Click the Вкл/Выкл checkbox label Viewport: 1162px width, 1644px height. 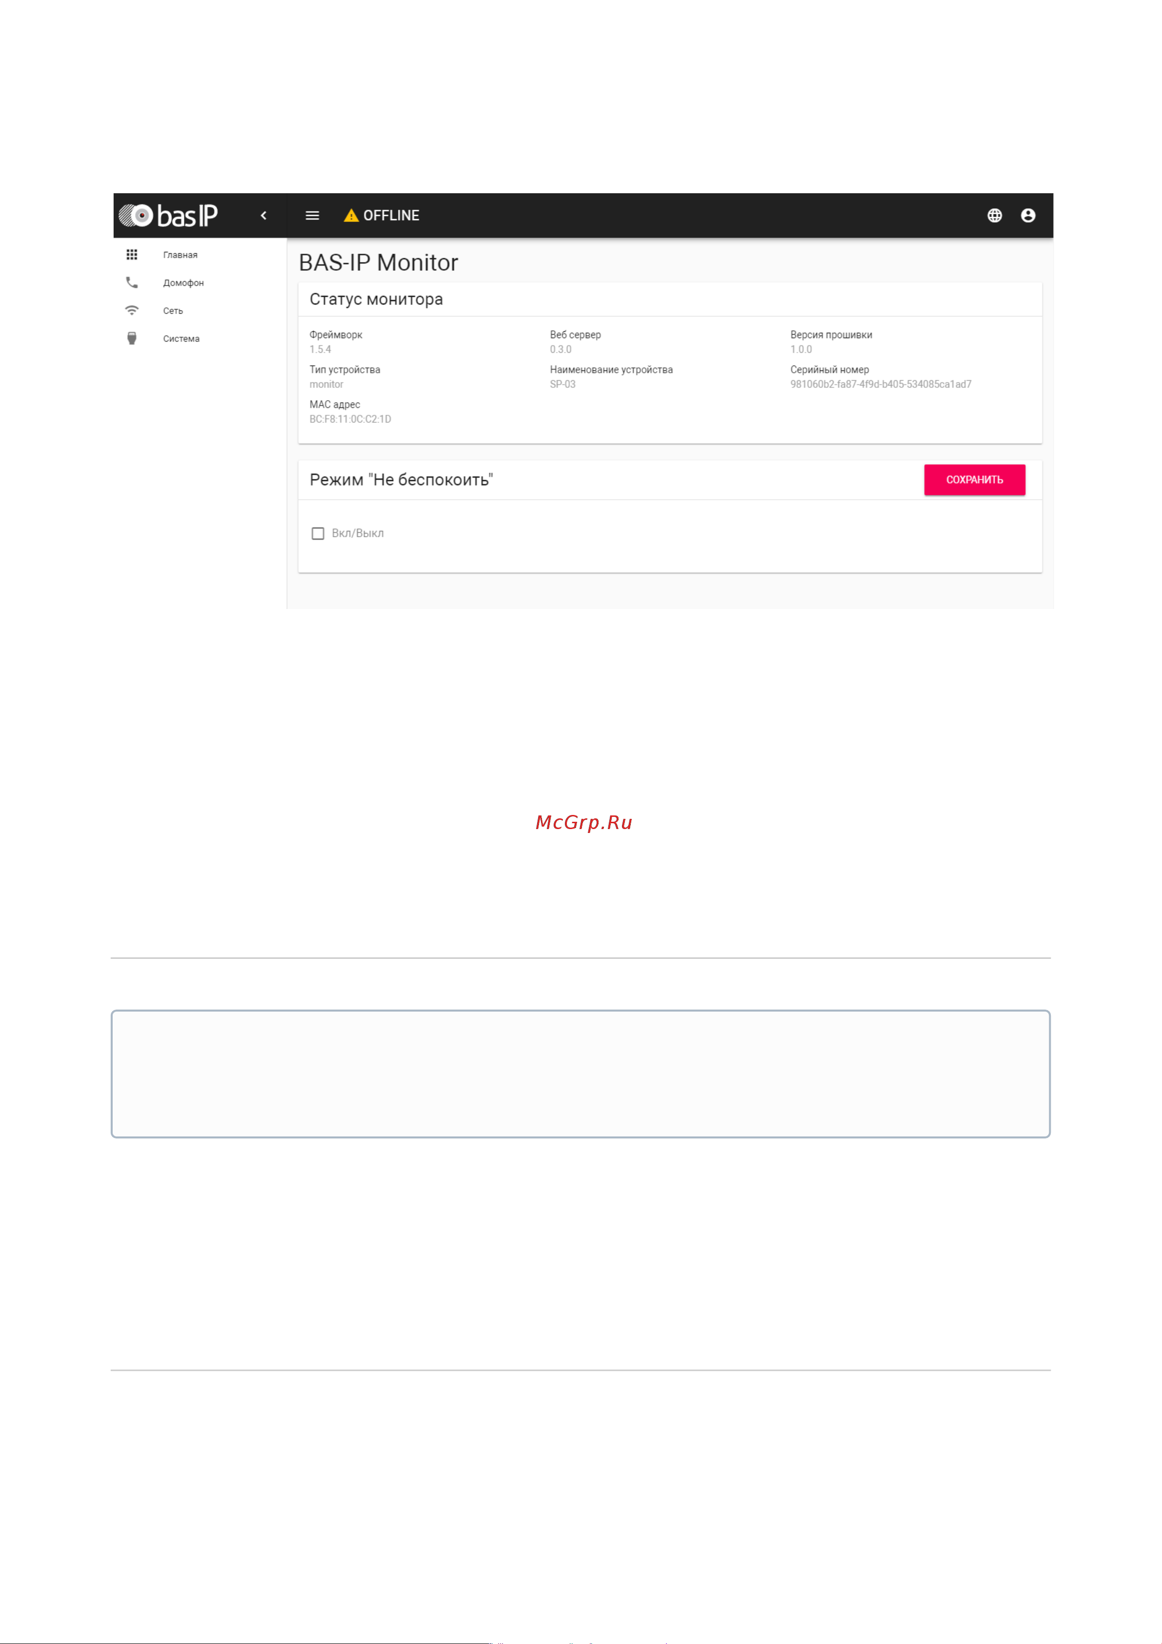(357, 533)
